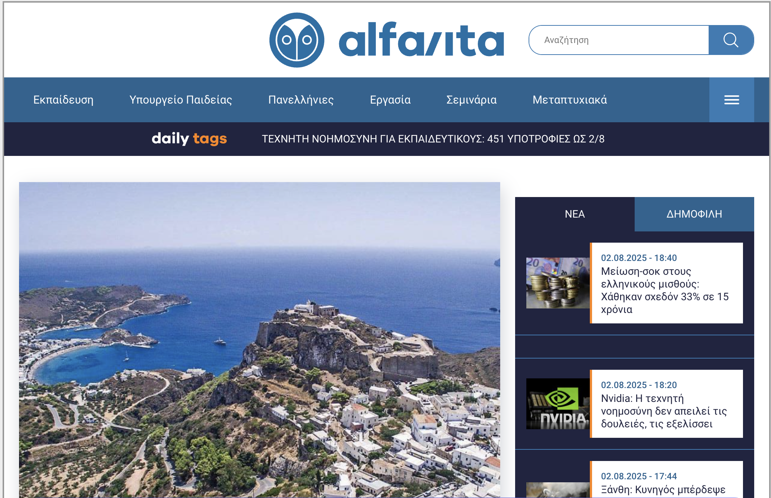Click the euro coins article thumbnail
Screen dimensions: 771x498
click(x=557, y=283)
